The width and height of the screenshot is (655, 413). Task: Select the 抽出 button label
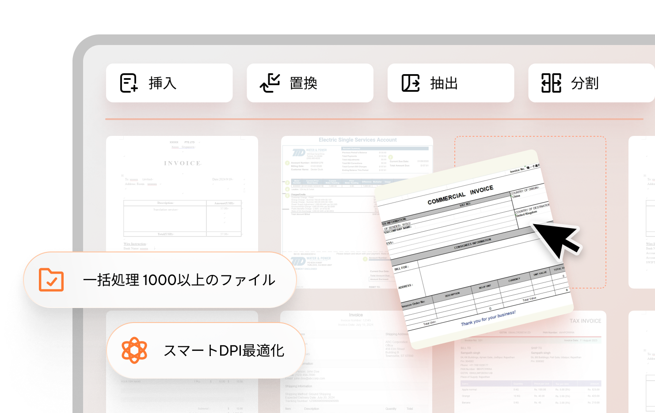pyautogui.click(x=444, y=83)
